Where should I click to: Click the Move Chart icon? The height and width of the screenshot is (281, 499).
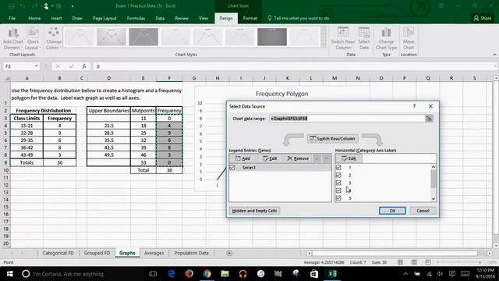click(409, 38)
